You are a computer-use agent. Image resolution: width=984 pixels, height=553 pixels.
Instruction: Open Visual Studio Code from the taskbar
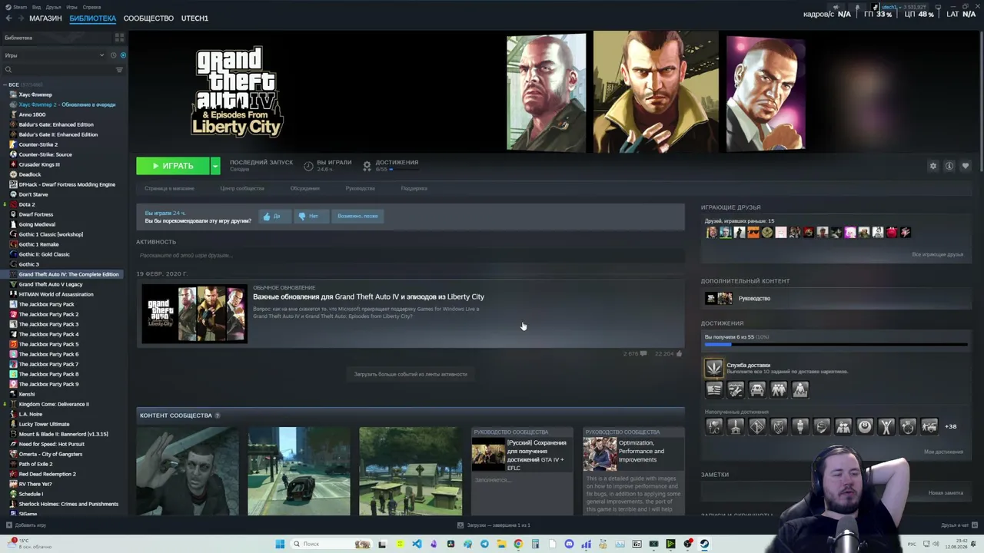coord(417,544)
